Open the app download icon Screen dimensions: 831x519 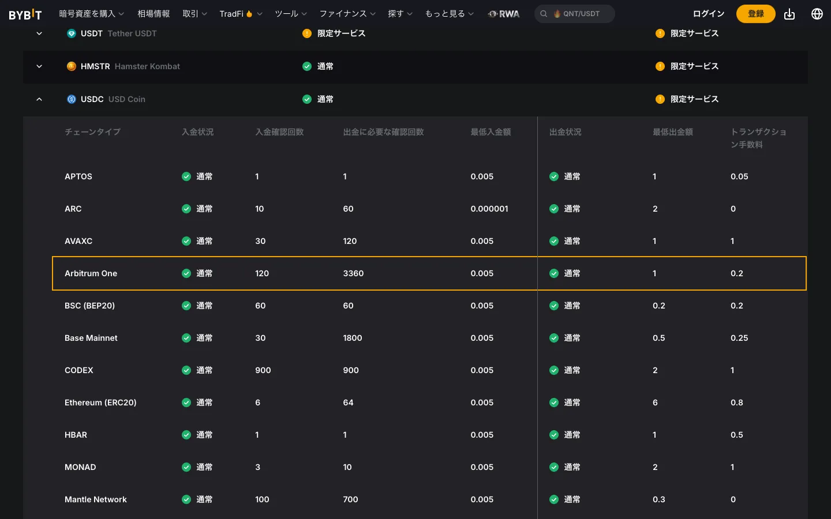coord(789,14)
